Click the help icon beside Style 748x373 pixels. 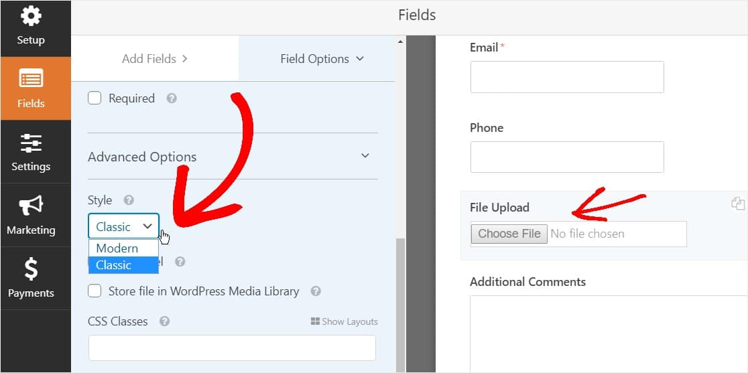coord(129,200)
